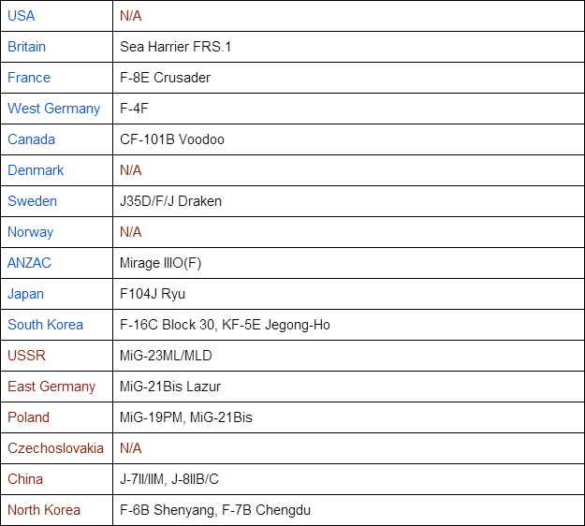The height and width of the screenshot is (526, 585).
Task: Follow the Norway link
Action: point(30,232)
